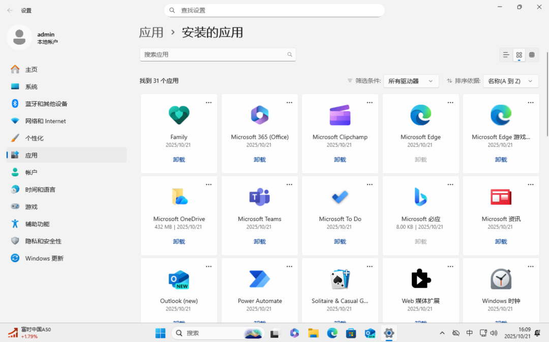
Task: Open the 富时中国A50 stock widget
Action: (x=29, y=333)
